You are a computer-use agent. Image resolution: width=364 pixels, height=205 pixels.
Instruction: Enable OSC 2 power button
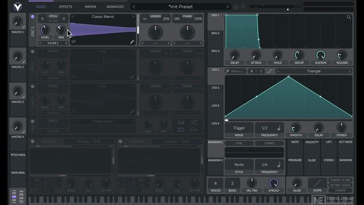click(x=32, y=52)
